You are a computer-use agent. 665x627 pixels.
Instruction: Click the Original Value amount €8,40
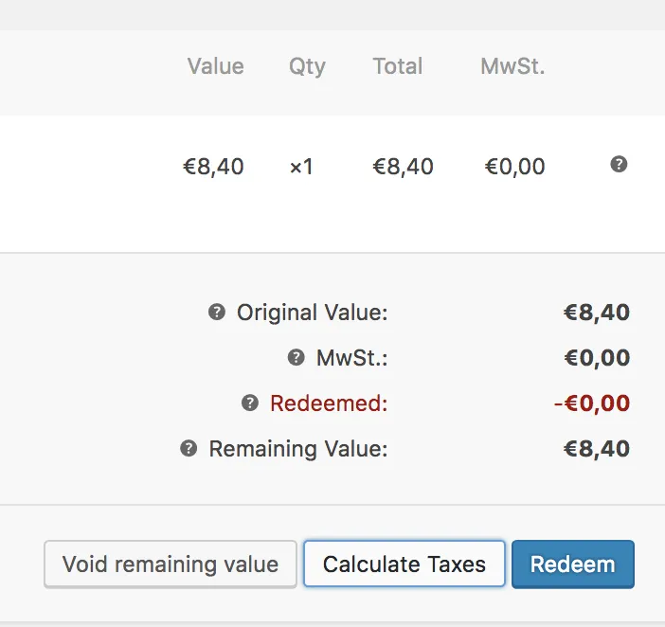597,313
